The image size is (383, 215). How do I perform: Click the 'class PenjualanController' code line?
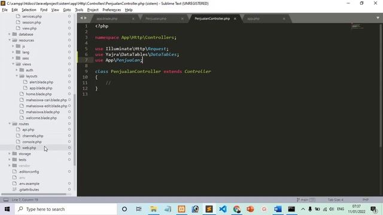(153, 72)
